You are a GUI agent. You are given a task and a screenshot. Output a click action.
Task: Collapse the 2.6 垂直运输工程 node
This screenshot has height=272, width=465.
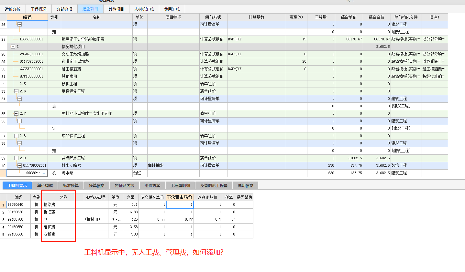(x=16, y=91)
